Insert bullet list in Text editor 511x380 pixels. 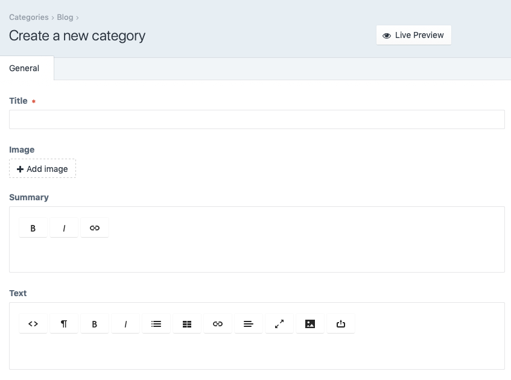(x=156, y=324)
